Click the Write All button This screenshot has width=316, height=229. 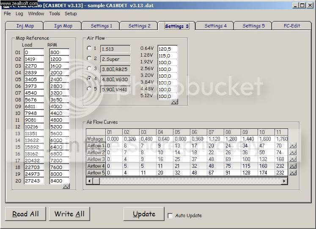pyautogui.click(x=69, y=214)
